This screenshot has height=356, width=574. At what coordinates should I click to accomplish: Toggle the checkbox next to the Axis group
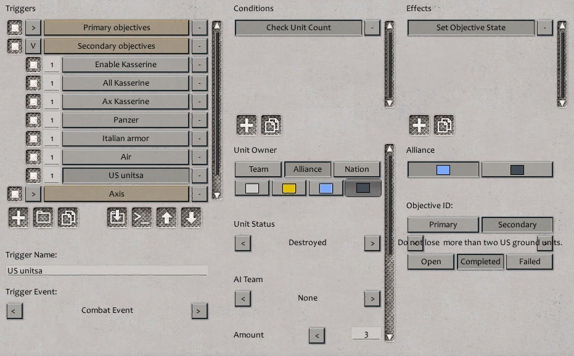pyautogui.click(x=14, y=193)
